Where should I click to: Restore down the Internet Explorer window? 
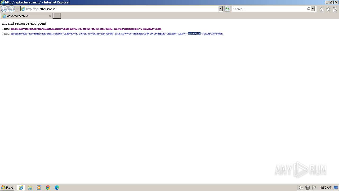(331, 2)
